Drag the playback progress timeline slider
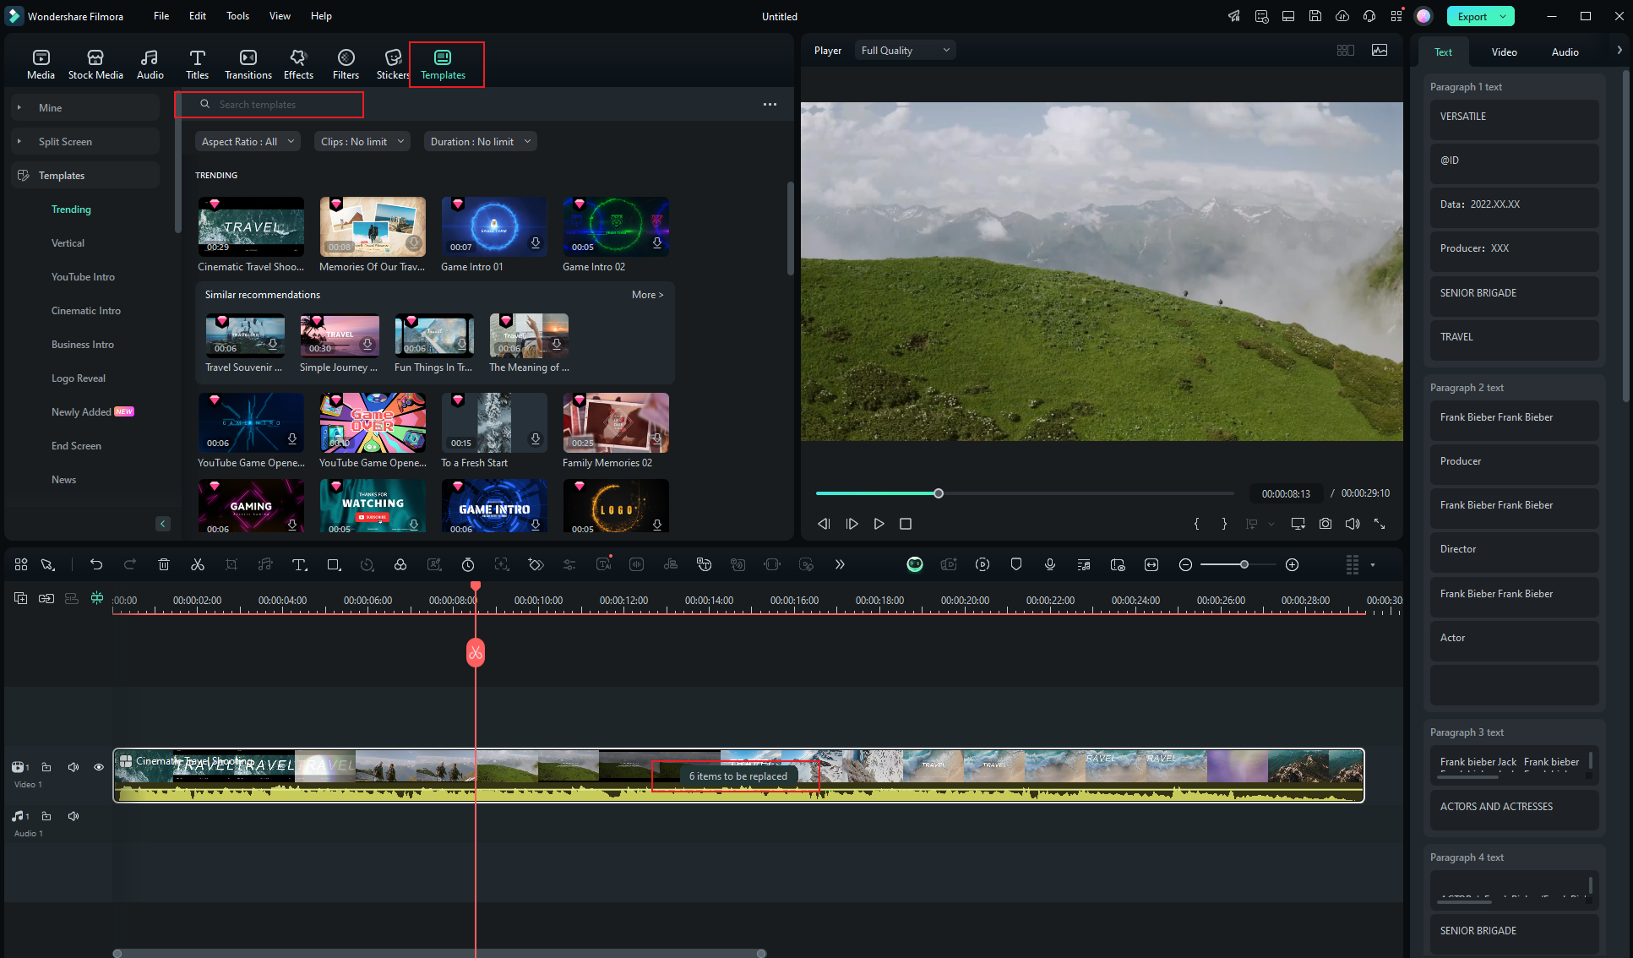The image size is (1633, 958). [939, 493]
